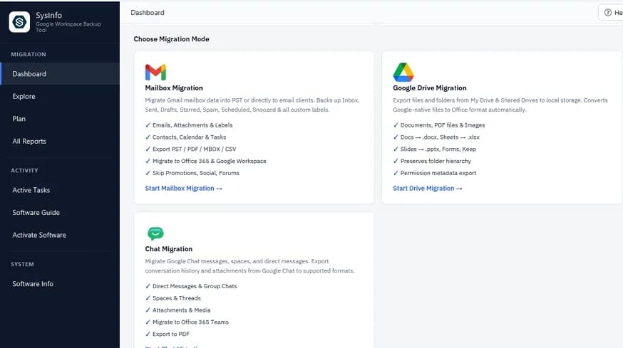This screenshot has height=348, width=623.
Task: Open Software Info in sidebar
Action: coord(60,284)
